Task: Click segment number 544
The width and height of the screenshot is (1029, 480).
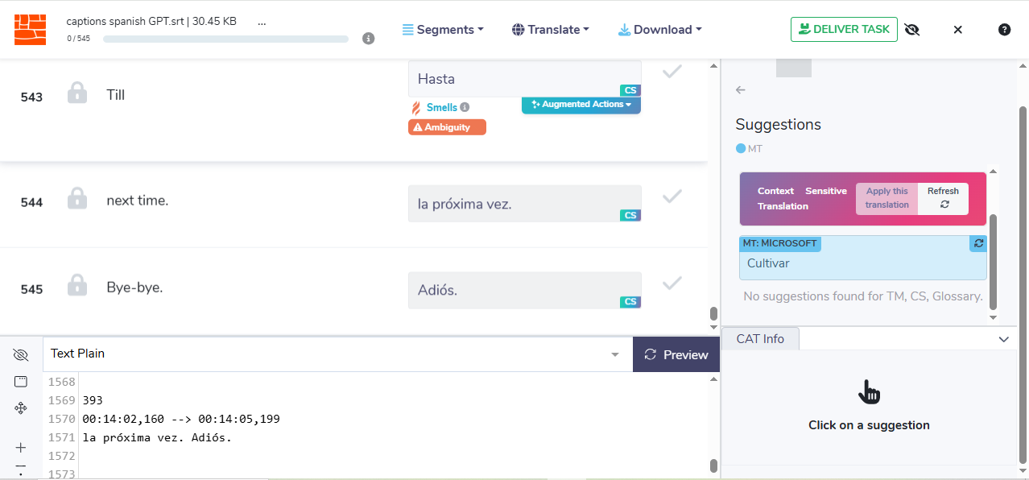Action: [31, 203]
